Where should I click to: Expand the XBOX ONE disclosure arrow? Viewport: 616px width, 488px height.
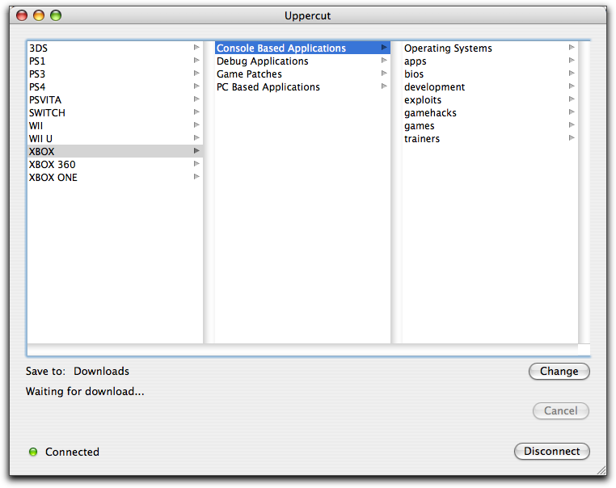pyautogui.click(x=196, y=177)
